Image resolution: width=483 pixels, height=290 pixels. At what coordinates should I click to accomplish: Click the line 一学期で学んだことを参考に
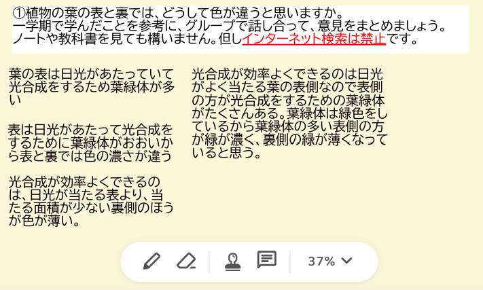tap(230, 26)
